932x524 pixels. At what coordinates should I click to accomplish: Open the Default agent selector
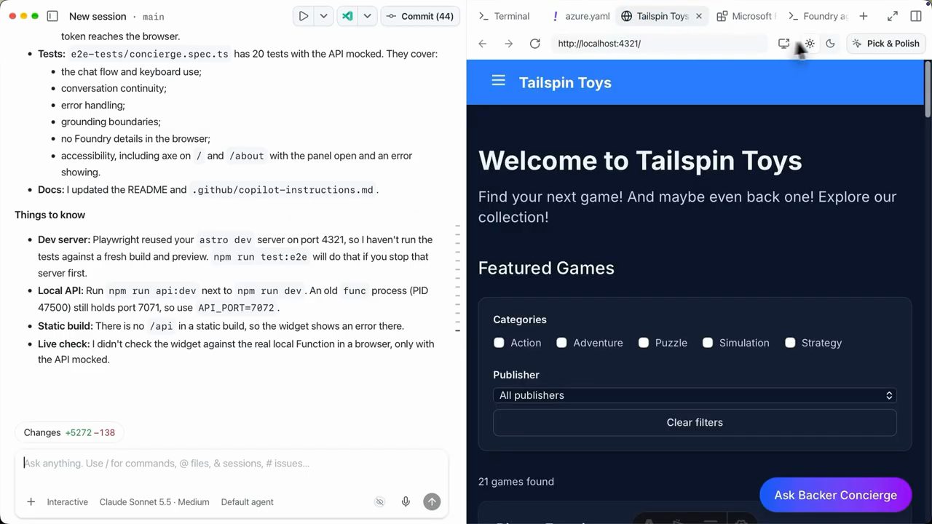247,501
